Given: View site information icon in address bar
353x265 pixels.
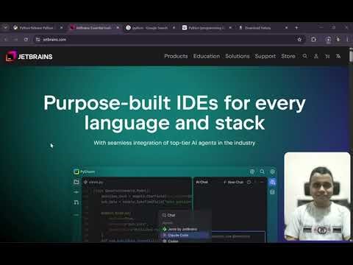Looking at the screenshot, I should pos(38,39).
